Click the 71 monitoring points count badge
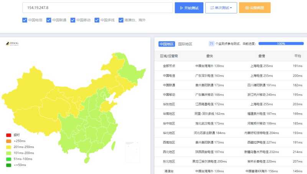Image resolution: width=307 pixels, height=174 pixels. [x=211, y=44]
